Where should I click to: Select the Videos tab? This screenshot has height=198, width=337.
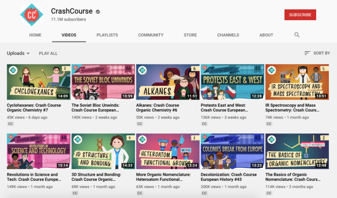[x=69, y=35]
